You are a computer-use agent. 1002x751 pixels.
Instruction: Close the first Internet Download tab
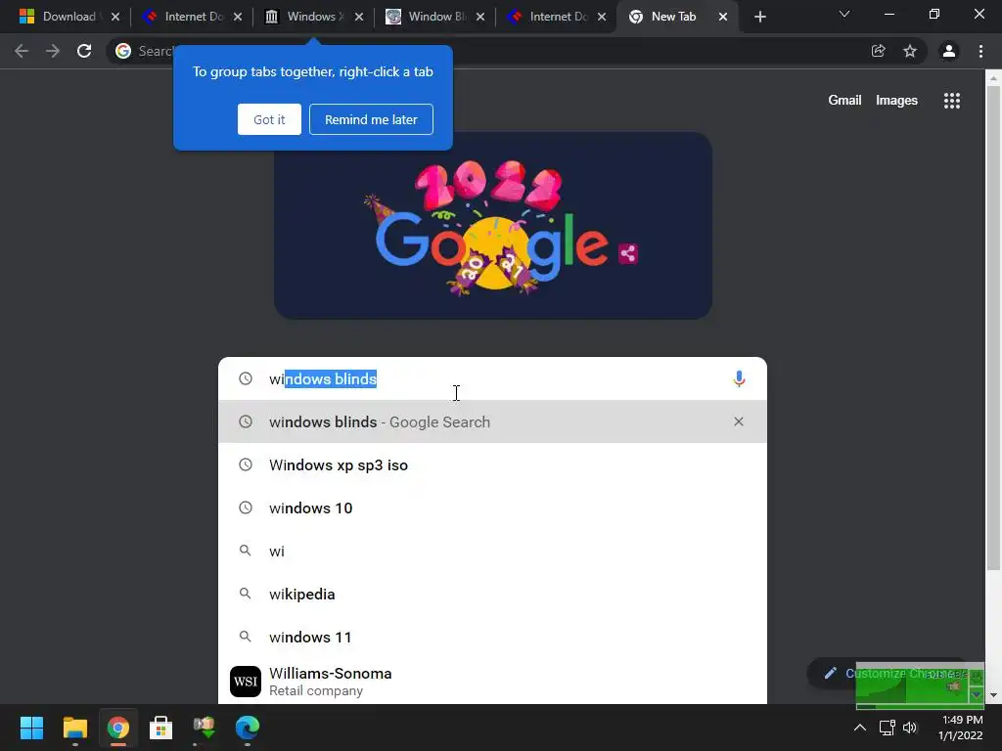237,17
